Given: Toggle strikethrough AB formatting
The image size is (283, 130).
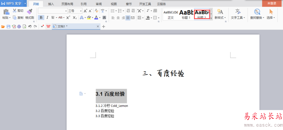Looking at the screenshot, I should coord(60,18).
